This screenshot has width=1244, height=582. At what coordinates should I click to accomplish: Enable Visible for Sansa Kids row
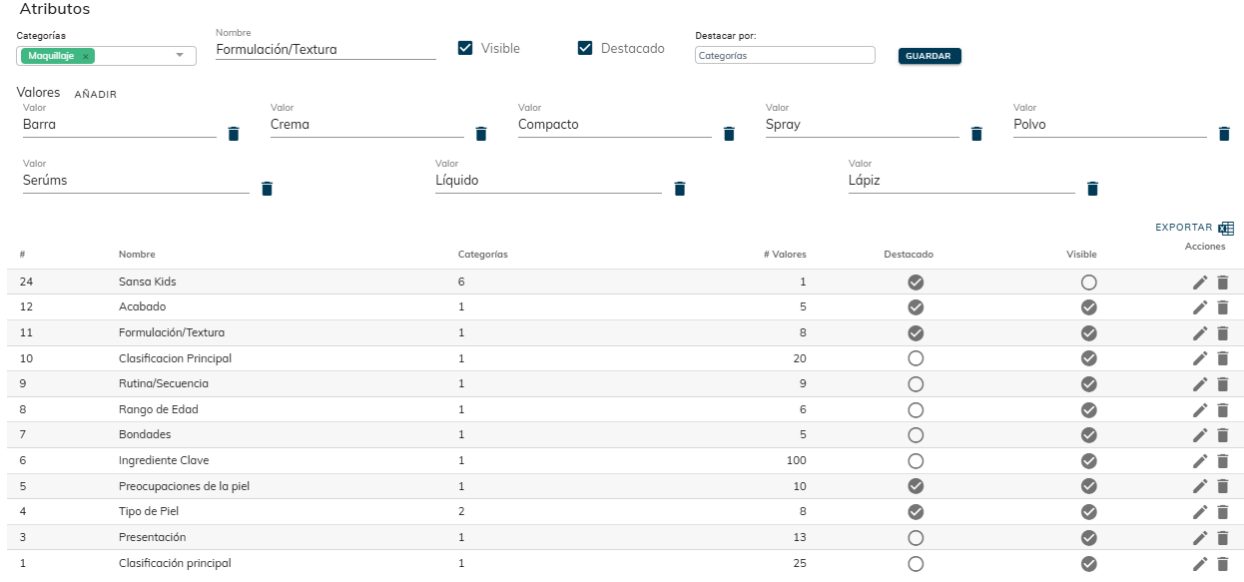1088,283
